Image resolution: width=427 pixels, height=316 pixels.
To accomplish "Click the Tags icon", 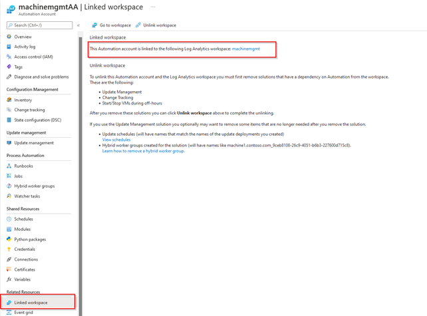I will [9, 67].
